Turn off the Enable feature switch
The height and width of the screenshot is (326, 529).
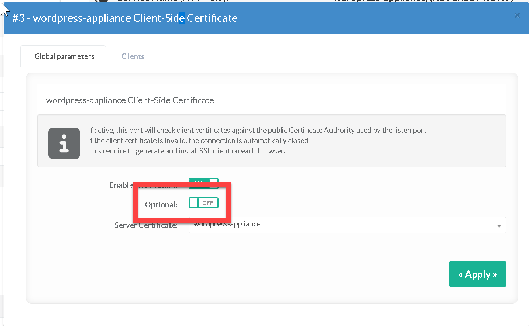203,183
